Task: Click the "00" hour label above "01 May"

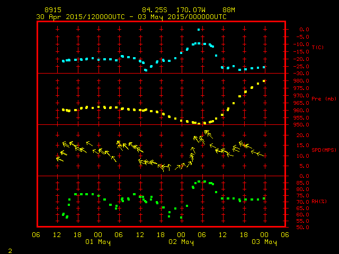Action: [x=98, y=235]
